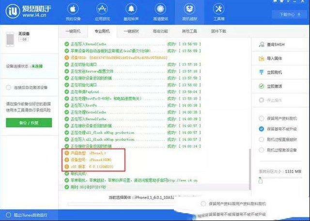This screenshot has width=310, height=221.
Task: Switch to the 高级功能 tab
Action: tap(160, 32)
